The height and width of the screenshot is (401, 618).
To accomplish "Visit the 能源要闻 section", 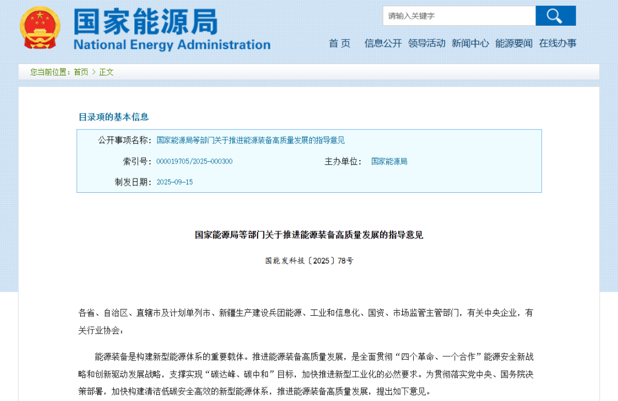I will (x=513, y=43).
